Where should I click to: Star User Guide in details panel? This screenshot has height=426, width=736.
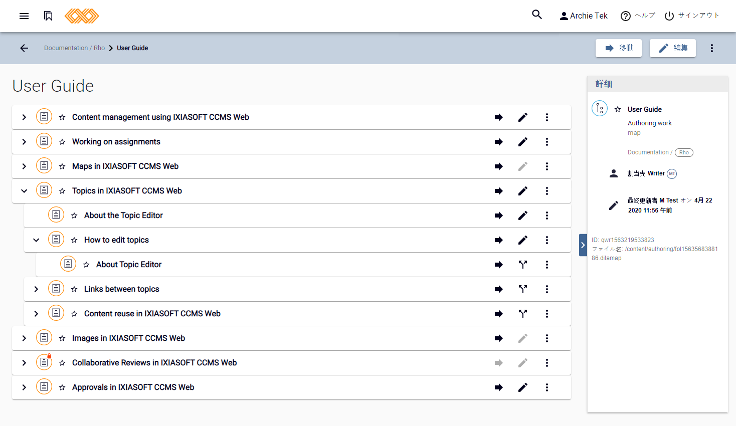pos(618,109)
